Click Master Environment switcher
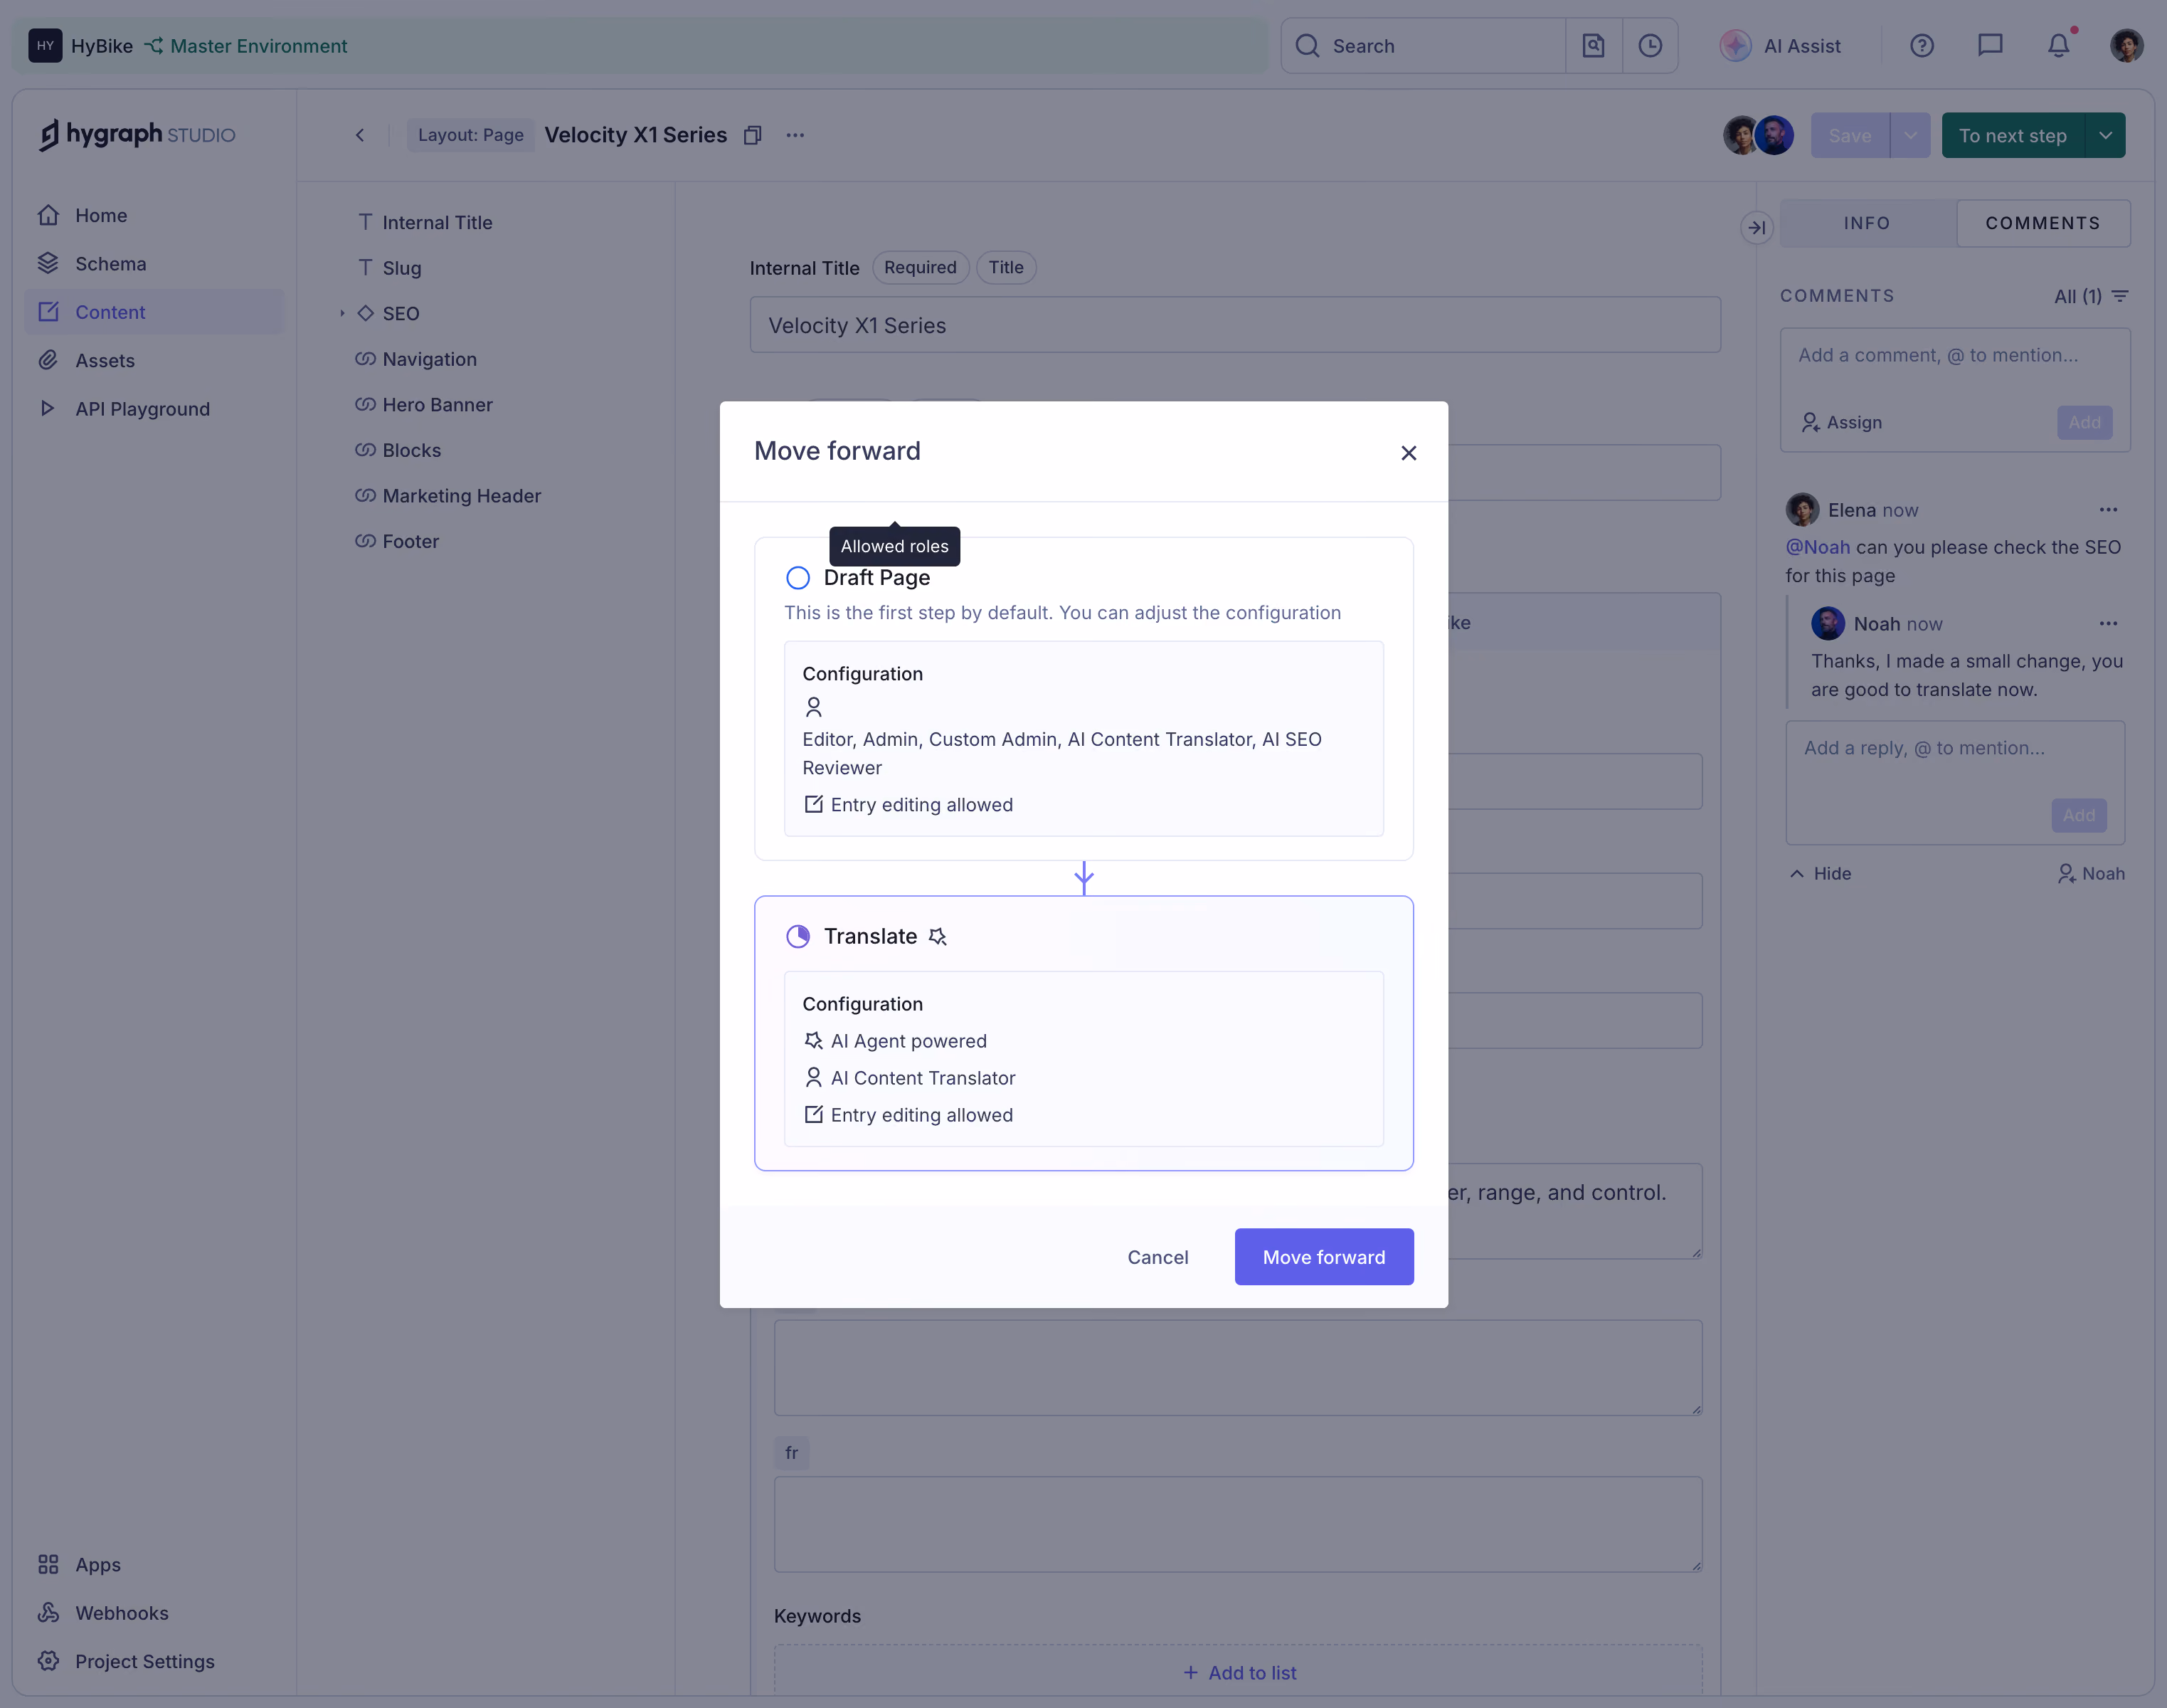Image resolution: width=2167 pixels, height=1708 pixels. [246, 46]
